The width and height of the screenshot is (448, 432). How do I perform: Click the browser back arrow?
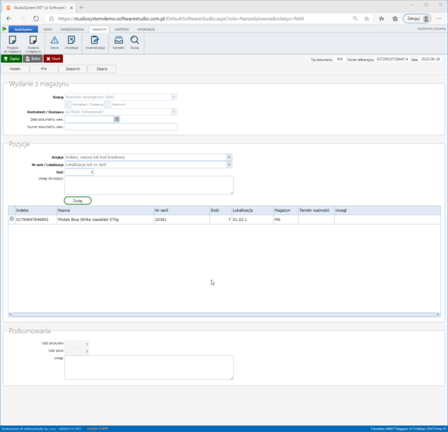pos(9,19)
